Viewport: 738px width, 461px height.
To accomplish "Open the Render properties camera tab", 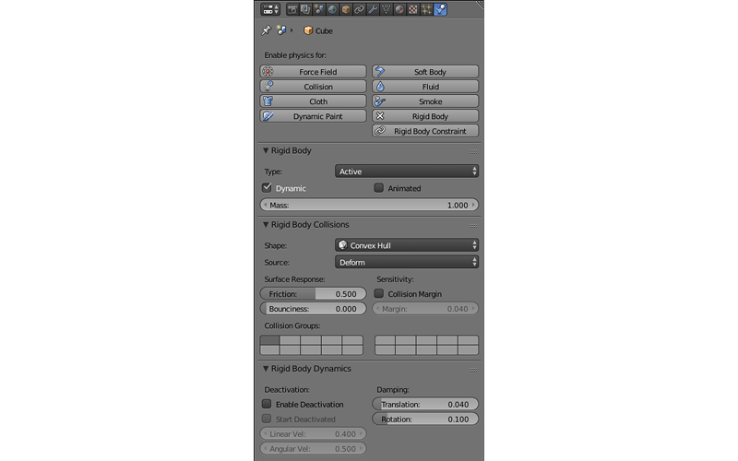I will point(292,9).
